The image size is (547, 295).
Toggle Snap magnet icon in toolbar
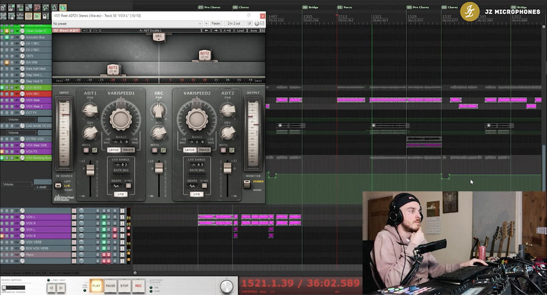click(x=37, y=16)
